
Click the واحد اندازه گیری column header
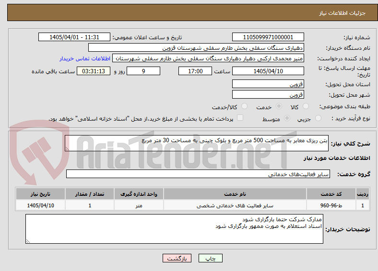[x=139, y=194]
